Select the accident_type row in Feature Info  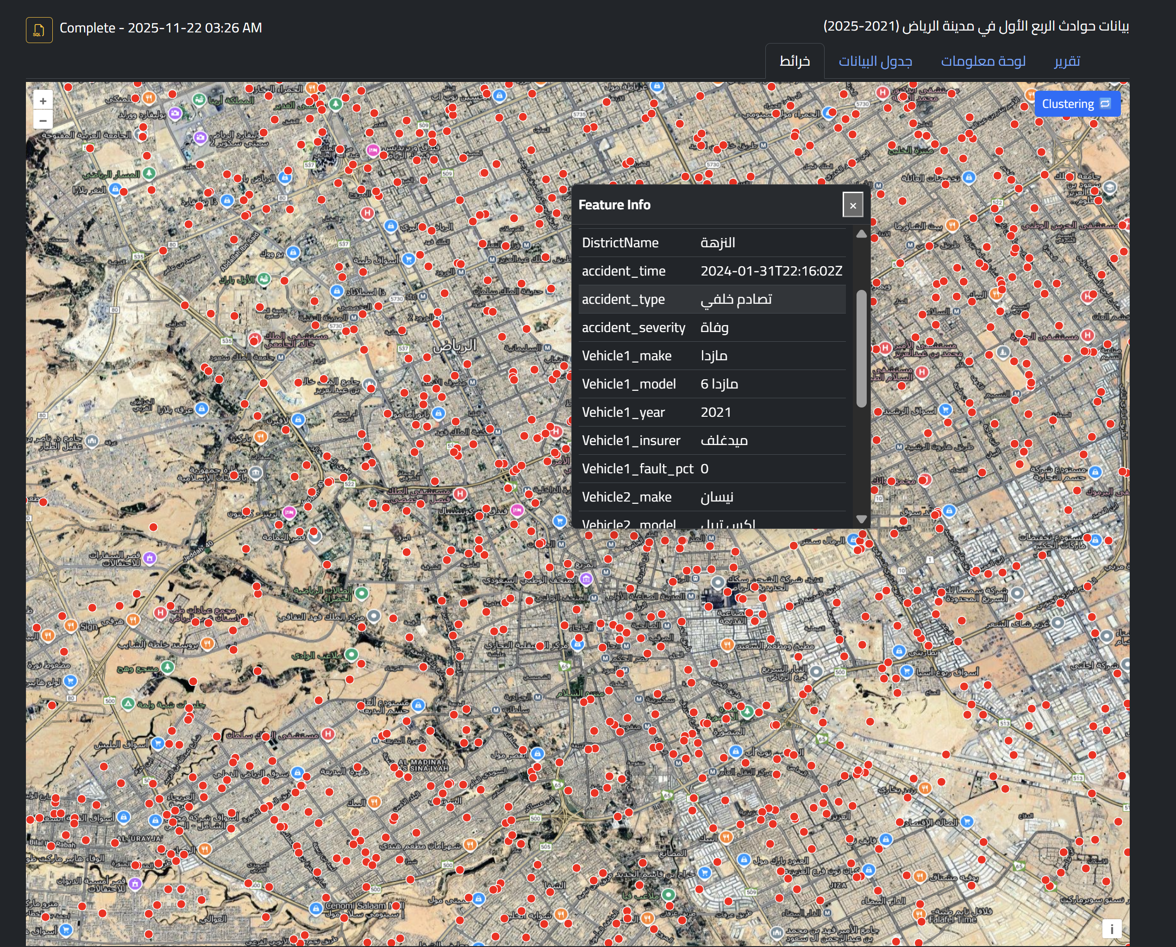(x=711, y=299)
